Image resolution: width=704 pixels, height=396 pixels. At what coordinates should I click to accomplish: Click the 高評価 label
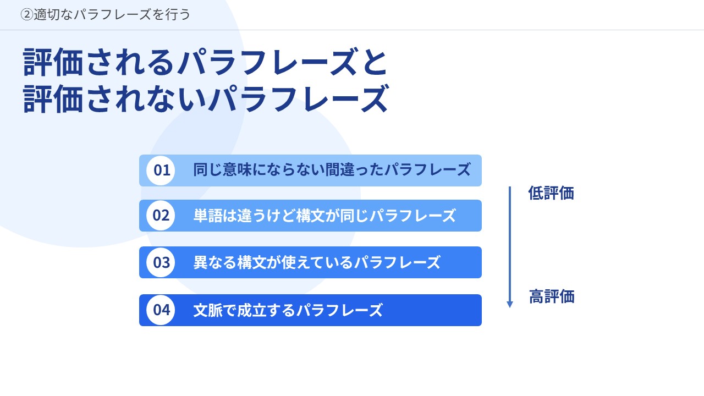pos(552,296)
